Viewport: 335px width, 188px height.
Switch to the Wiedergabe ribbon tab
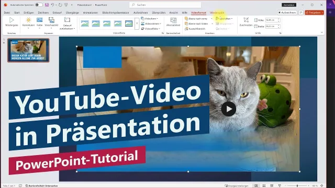pyautogui.click(x=217, y=13)
